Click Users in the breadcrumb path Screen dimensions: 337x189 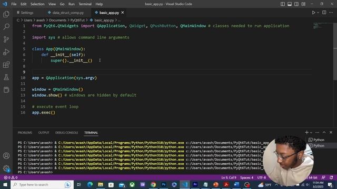click(28, 20)
